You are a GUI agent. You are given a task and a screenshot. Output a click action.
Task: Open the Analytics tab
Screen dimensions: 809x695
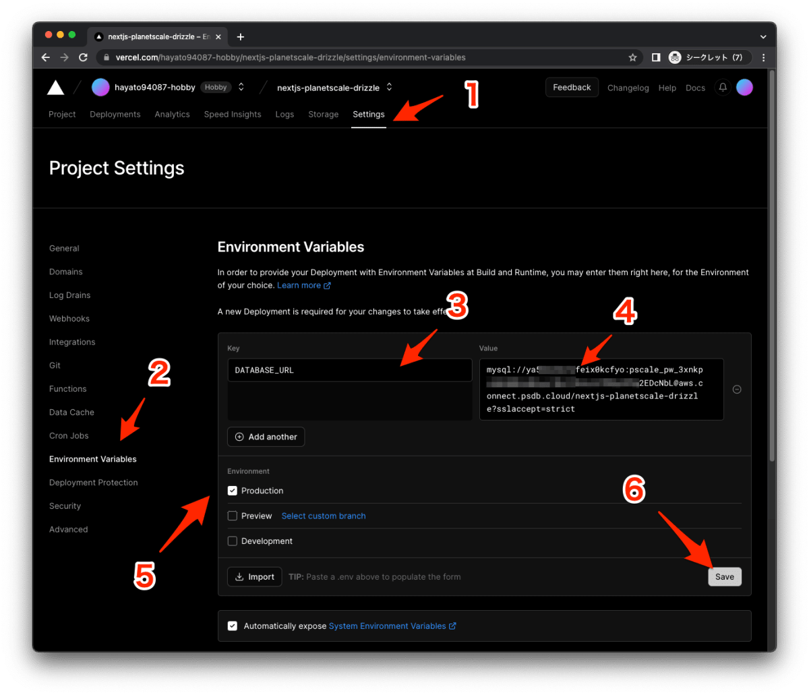[172, 115]
